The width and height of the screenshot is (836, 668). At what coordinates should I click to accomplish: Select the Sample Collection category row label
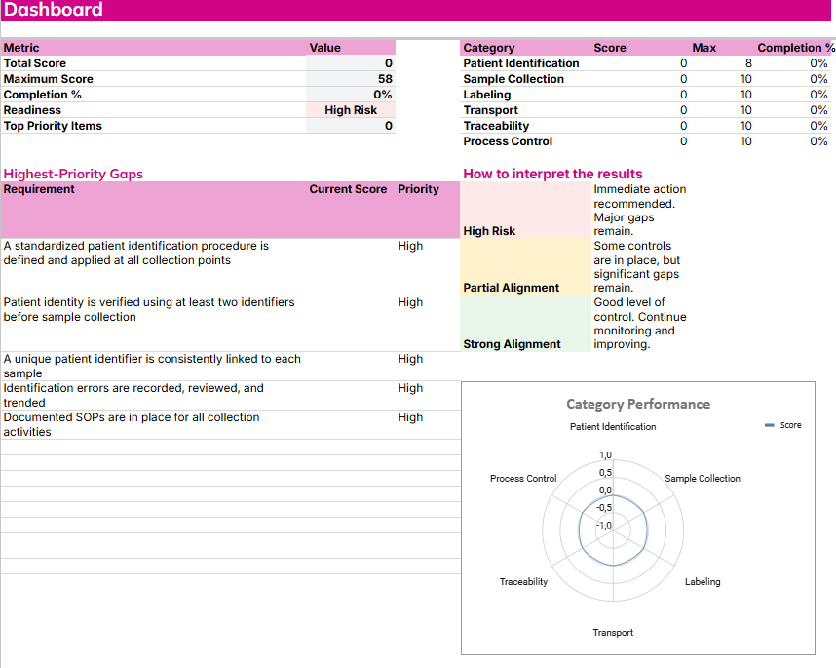513,79
